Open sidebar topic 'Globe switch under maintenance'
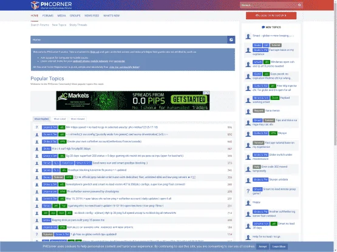This screenshot has width=337, height=252. 273,157
